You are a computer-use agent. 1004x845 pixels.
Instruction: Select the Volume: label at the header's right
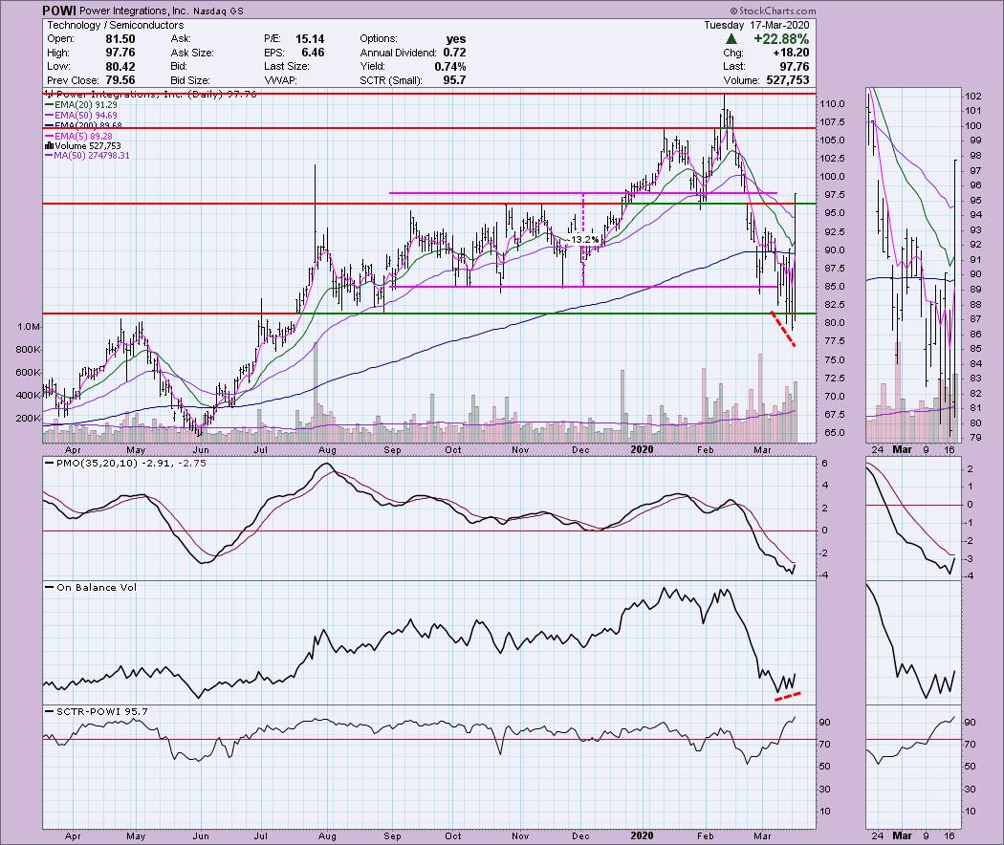741,80
